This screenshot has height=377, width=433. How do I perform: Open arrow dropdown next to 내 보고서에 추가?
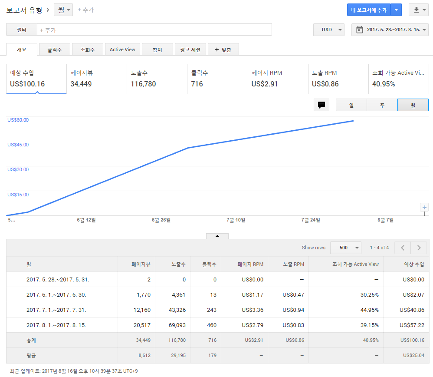[x=396, y=10]
